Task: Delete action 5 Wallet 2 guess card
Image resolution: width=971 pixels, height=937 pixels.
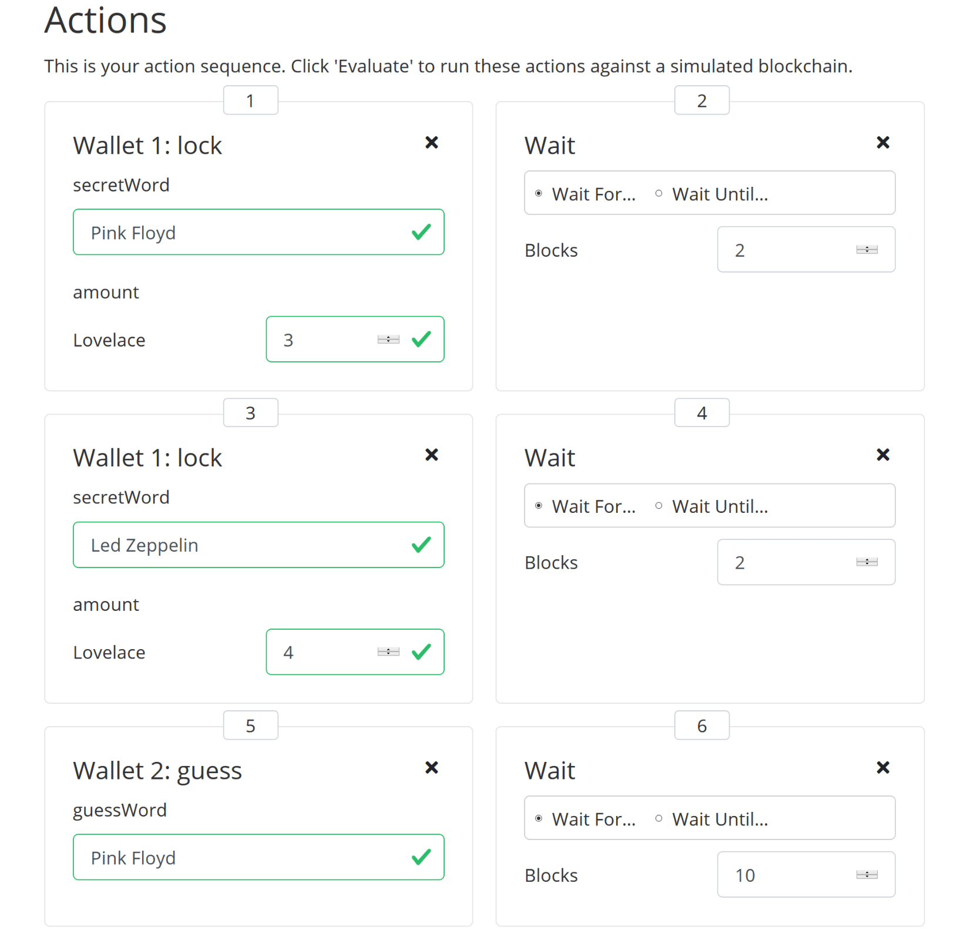Action: pos(431,768)
